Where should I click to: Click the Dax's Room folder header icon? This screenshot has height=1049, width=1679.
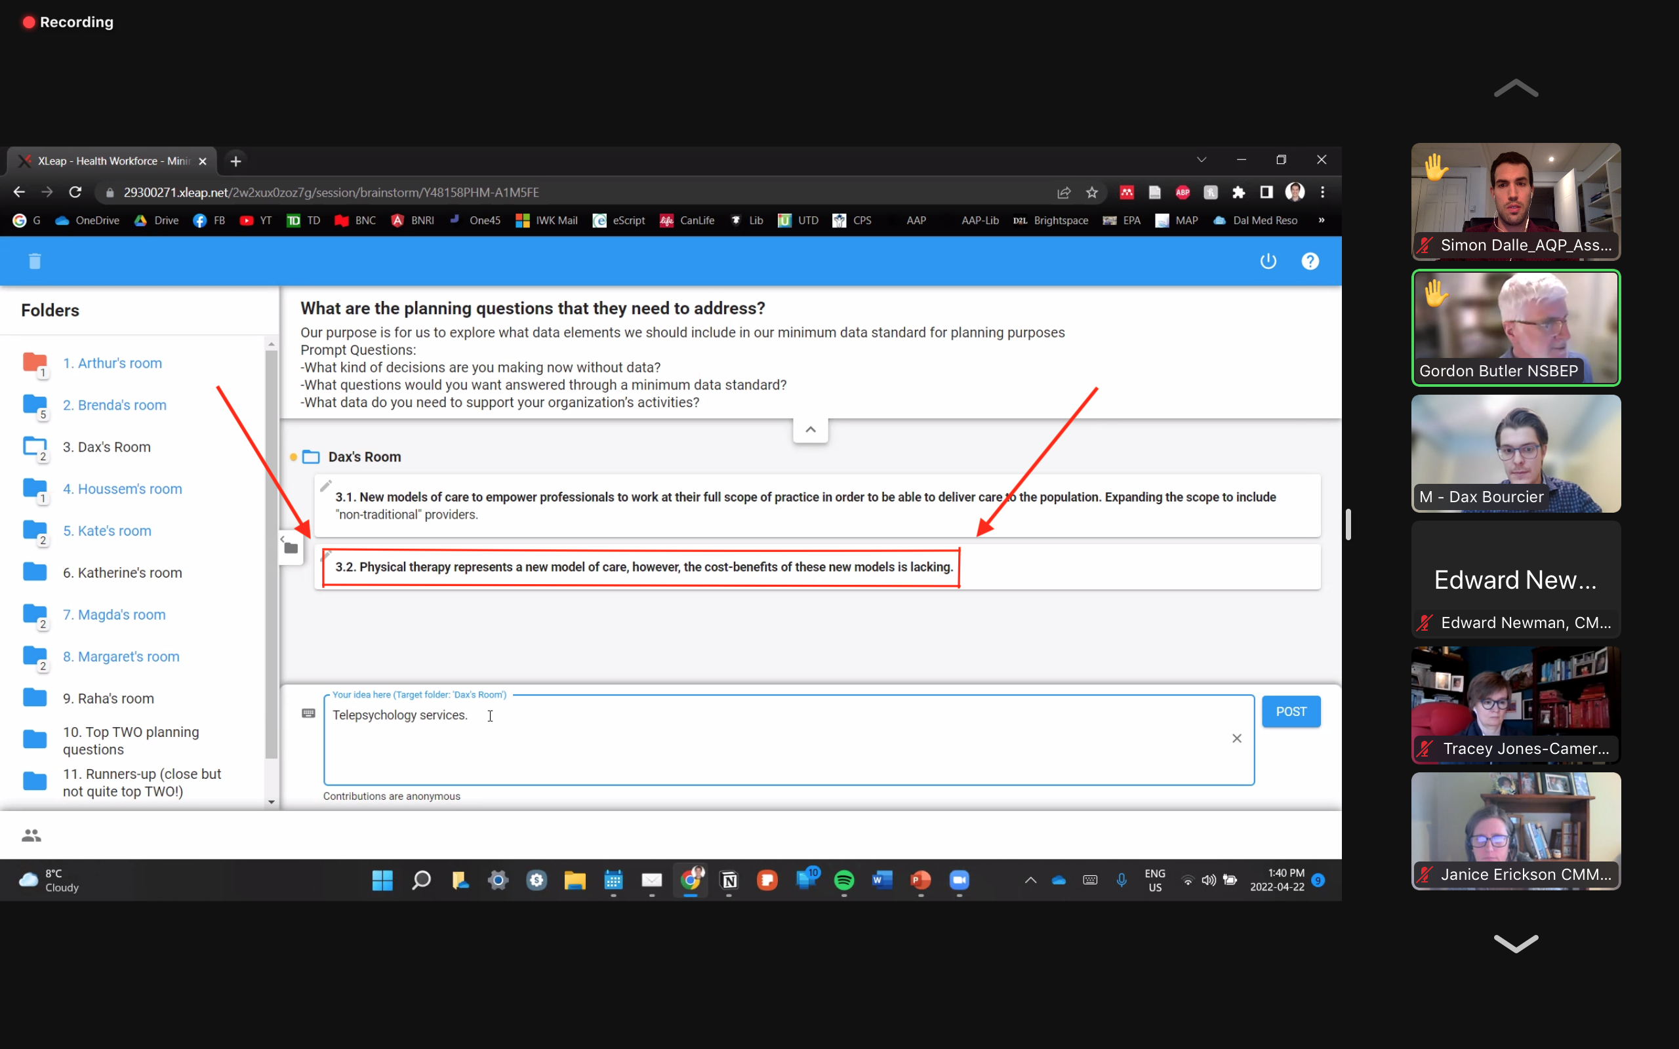click(x=311, y=456)
